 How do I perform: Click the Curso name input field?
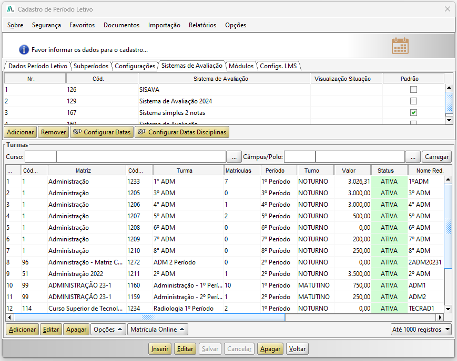pyautogui.click(x=141, y=157)
